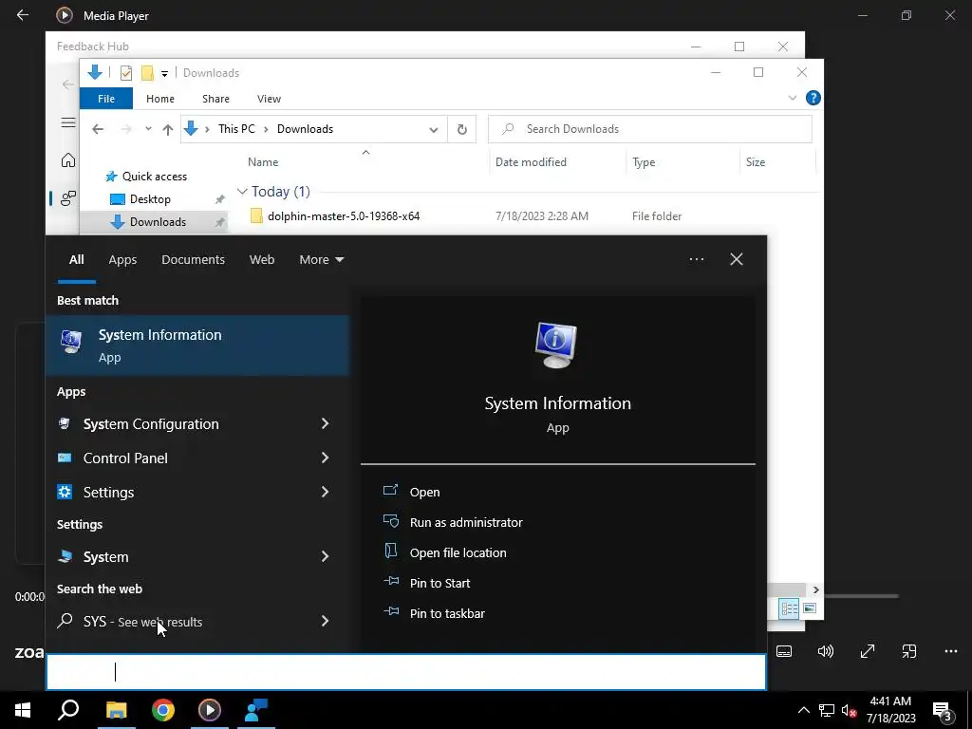Click the Open action icon in preview pane

(390, 491)
